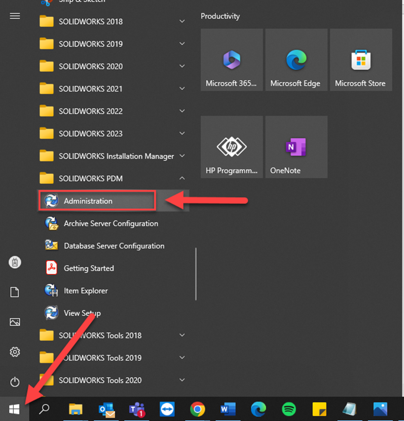Expand SOLIDWORKS Installation Manager chevron

coord(182,156)
